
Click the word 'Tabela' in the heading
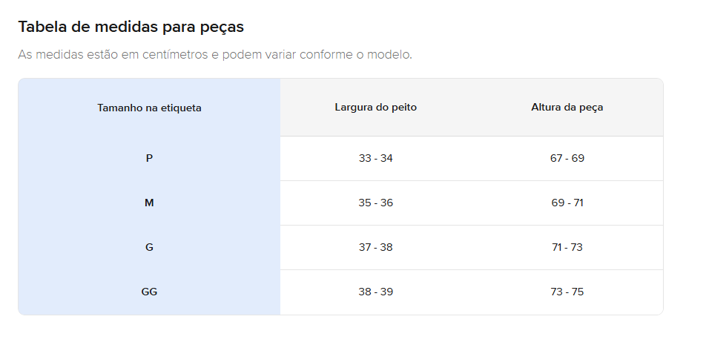(x=40, y=27)
